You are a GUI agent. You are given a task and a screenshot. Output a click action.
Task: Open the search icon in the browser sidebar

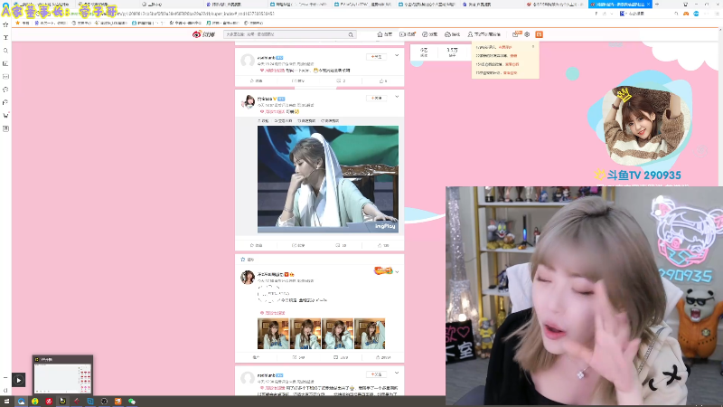[5, 51]
